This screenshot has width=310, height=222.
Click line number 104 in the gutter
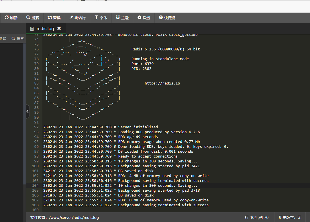[36, 186]
